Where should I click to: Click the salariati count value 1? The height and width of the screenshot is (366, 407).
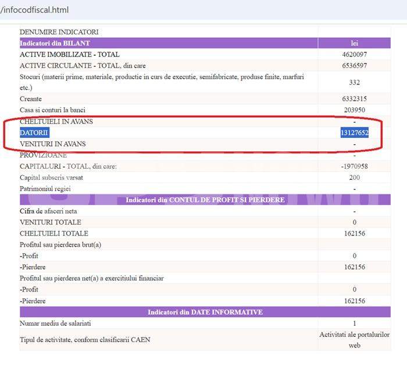354,323
